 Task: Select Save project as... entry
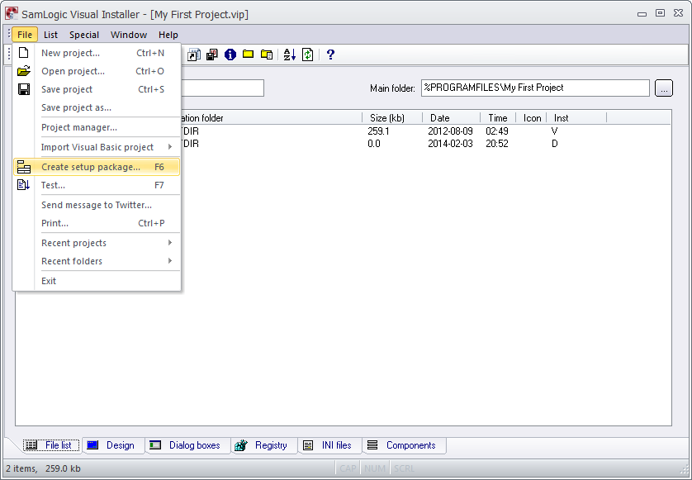[97, 107]
